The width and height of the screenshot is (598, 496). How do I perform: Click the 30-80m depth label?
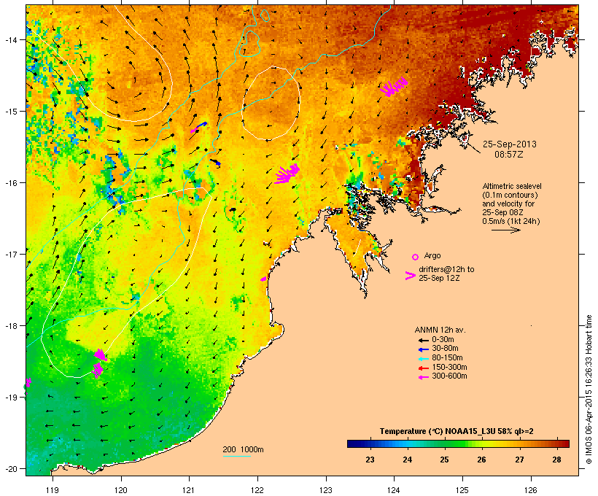[445, 349]
